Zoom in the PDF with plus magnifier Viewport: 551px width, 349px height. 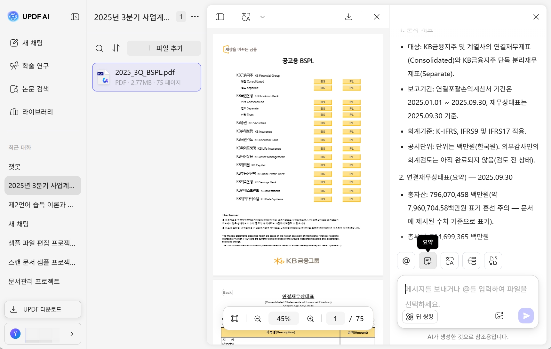click(x=310, y=319)
